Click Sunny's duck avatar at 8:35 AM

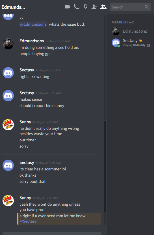pos(8,125)
